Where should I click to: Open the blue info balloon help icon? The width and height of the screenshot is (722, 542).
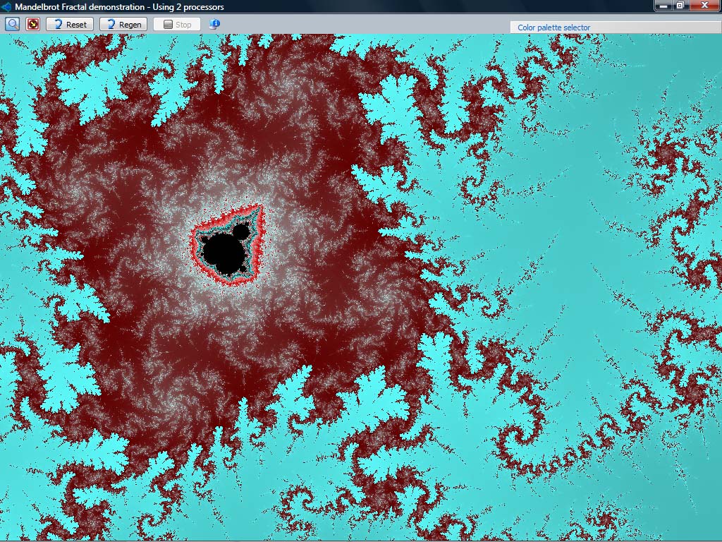tap(215, 23)
